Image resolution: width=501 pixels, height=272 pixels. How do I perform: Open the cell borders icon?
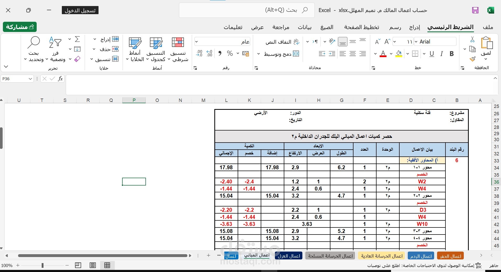click(415, 54)
